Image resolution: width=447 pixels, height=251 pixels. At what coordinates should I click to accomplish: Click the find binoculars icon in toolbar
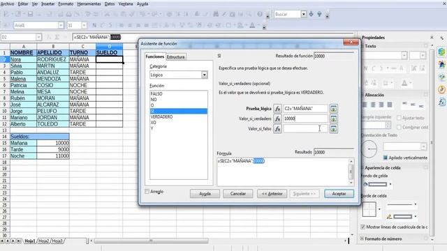click(216, 14)
